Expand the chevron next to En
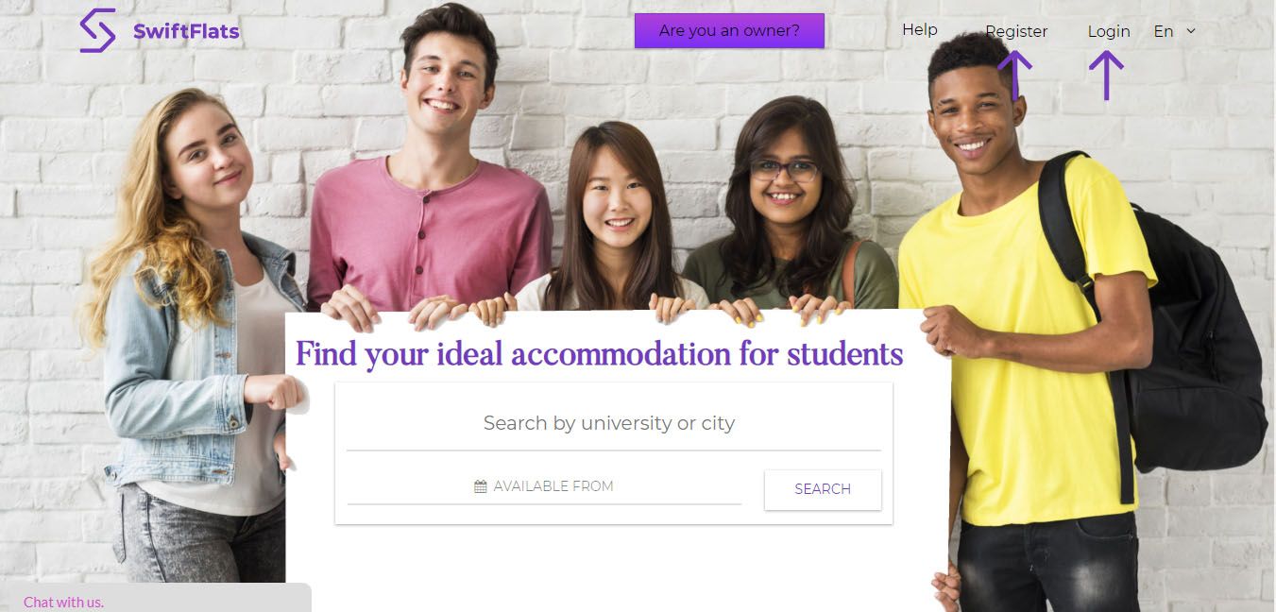 (1191, 30)
